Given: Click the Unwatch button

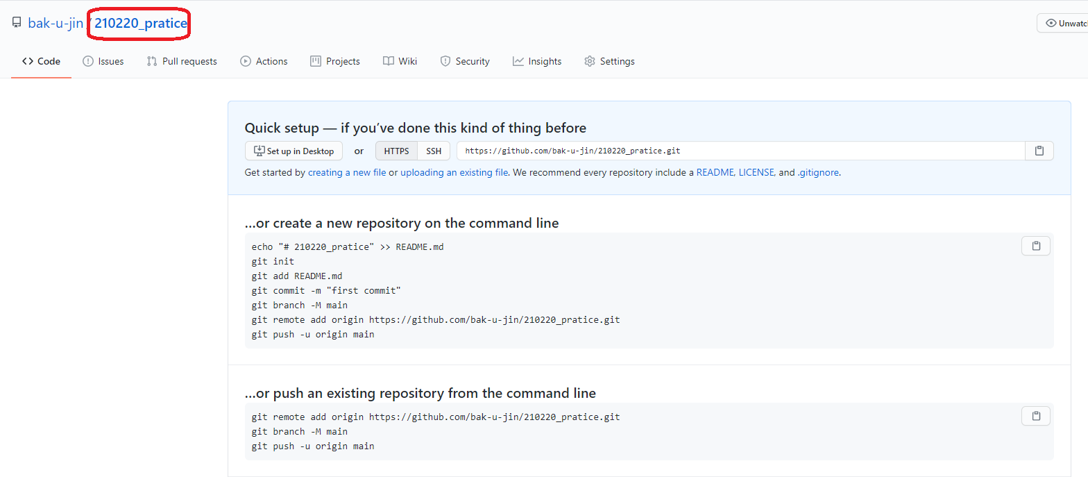Looking at the screenshot, I should point(1062,23).
